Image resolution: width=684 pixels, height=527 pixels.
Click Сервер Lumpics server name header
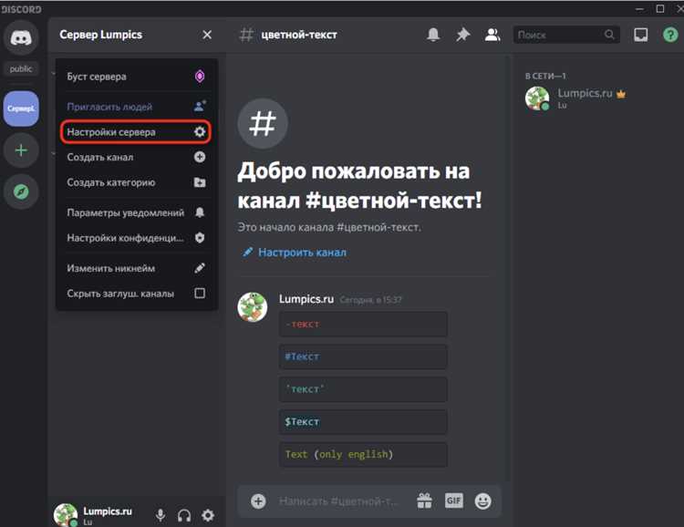[100, 35]
